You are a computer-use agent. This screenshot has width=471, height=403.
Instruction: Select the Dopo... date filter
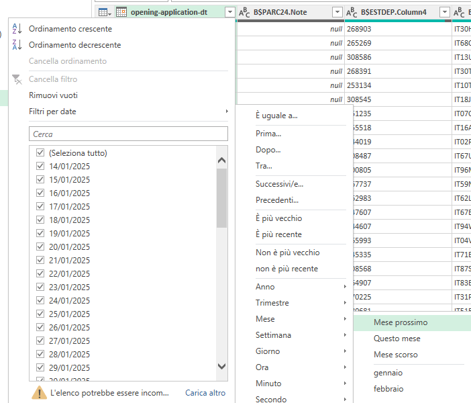(268, 150)
